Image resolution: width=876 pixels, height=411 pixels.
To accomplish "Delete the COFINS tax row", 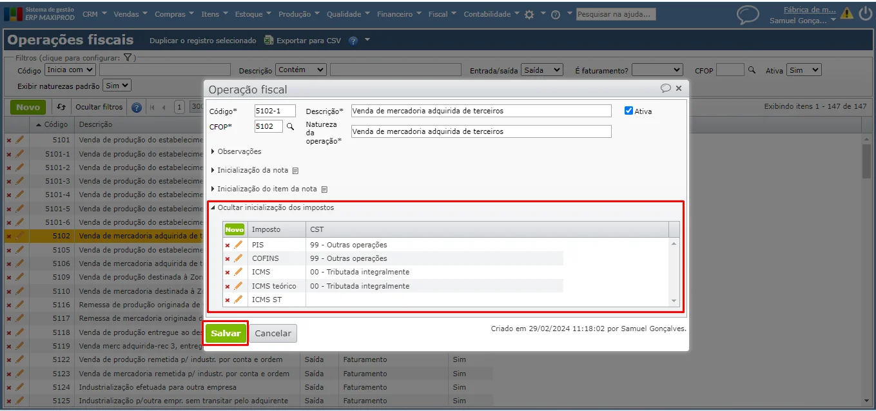I will click(x=228, y=258).
